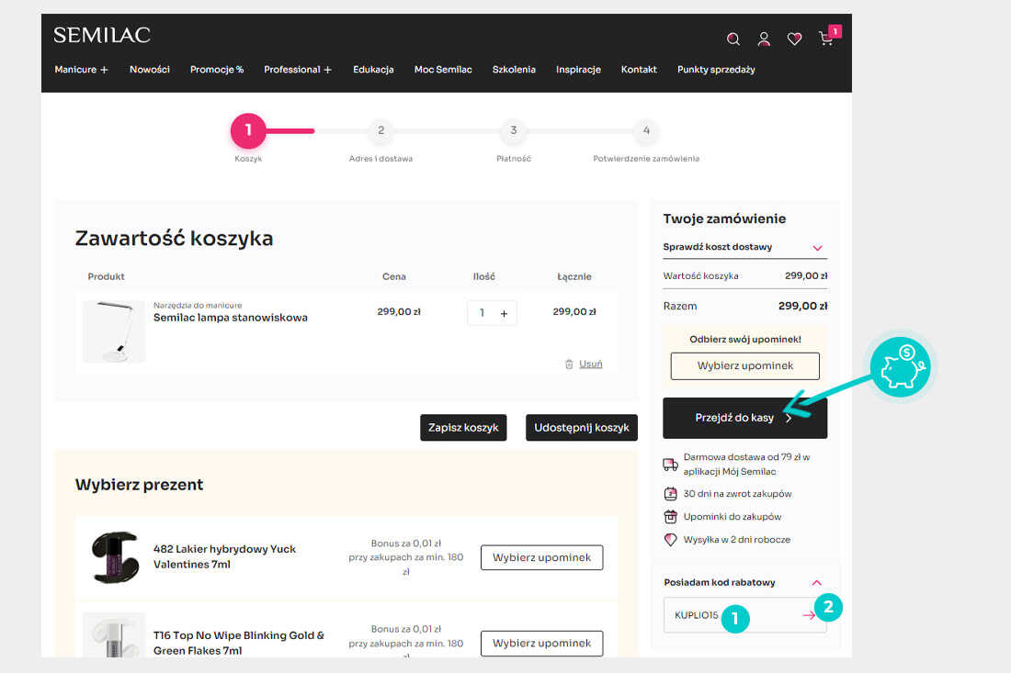Expand Sprawdź koszt dostawy section
Screen dimensions: 1011x673
[x=744, y=247]
